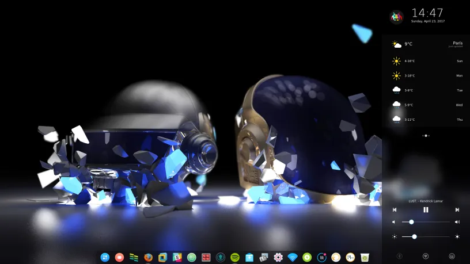
Task: Skip to the previous track
Action: pos(395,210)
